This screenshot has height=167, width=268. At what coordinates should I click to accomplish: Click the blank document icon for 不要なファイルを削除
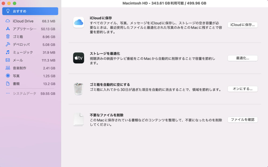pos(79,119)
